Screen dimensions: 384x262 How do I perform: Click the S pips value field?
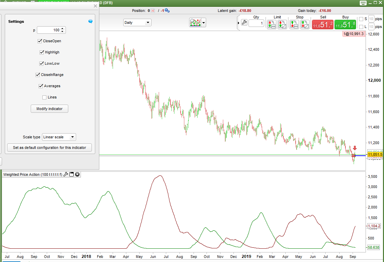tap(371, 19)
